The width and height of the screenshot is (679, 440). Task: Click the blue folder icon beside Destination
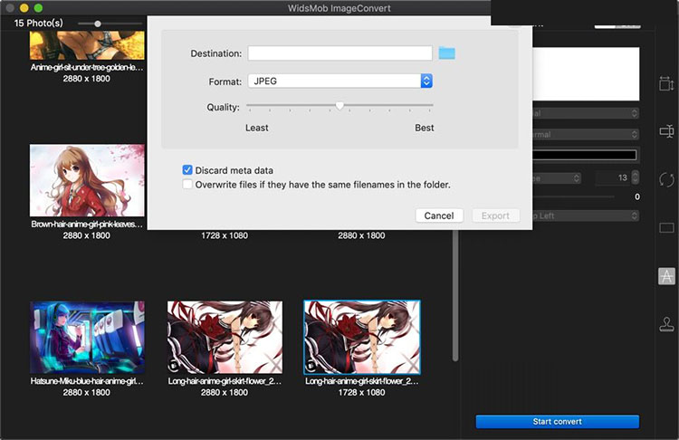(x=446, y=53)
